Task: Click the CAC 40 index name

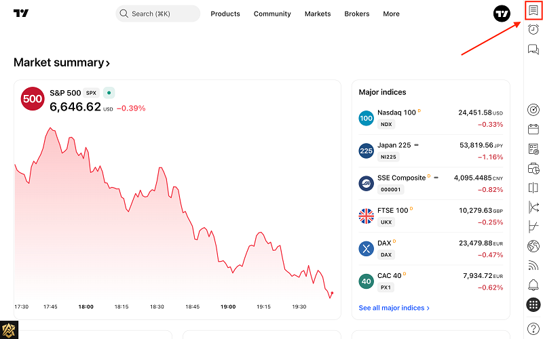Action: [389, 276]
